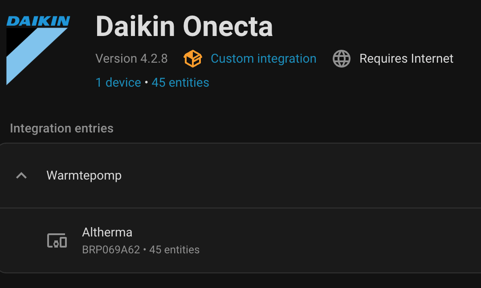Select the Warmtepomp integration entry label
The image size is (481, 288).
[84, 176]
